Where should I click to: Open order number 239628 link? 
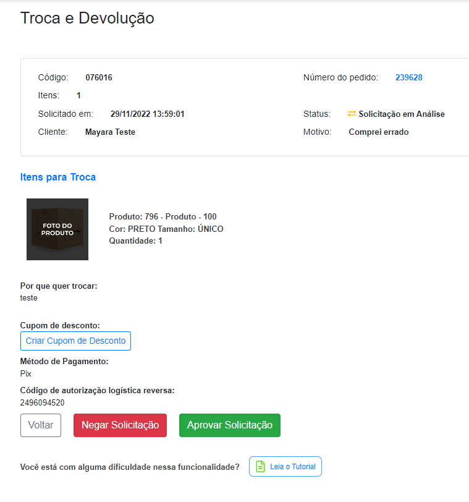click(408, 77)
